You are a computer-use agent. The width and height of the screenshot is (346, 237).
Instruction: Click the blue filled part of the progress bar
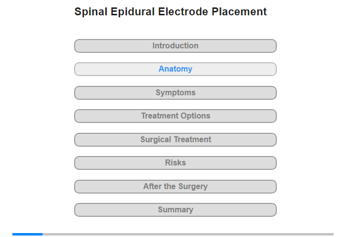point(27,234)
